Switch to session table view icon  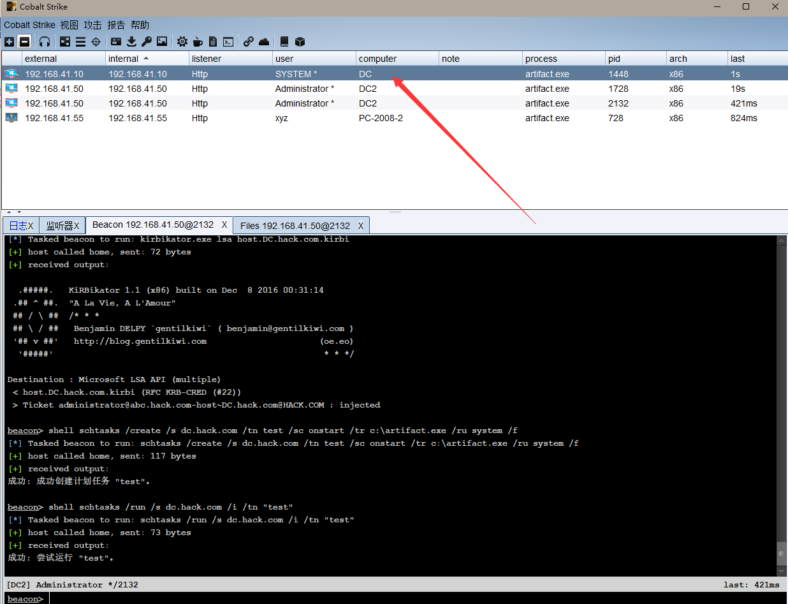[80, 41]
